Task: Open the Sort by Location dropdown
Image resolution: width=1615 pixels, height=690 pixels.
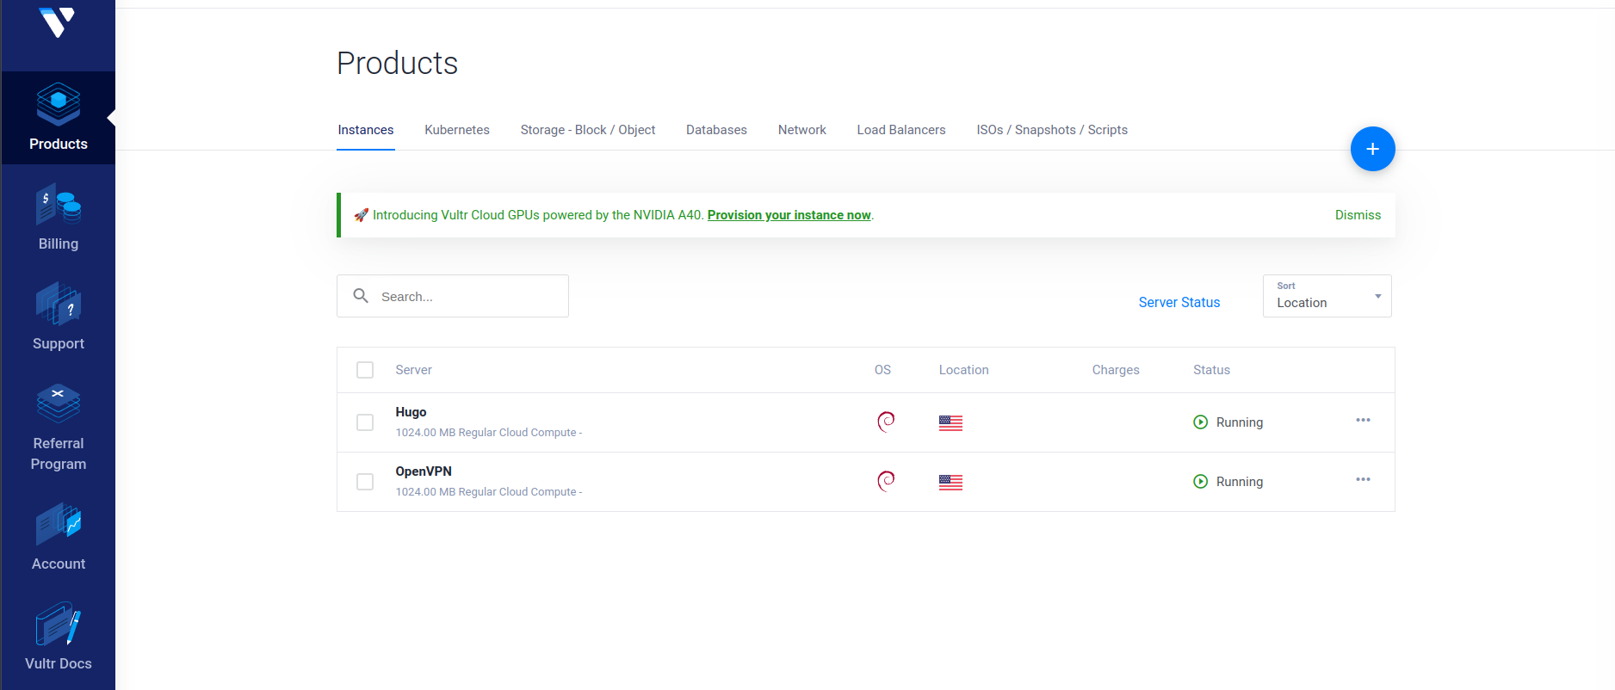Action: (x=1327, y=296)
